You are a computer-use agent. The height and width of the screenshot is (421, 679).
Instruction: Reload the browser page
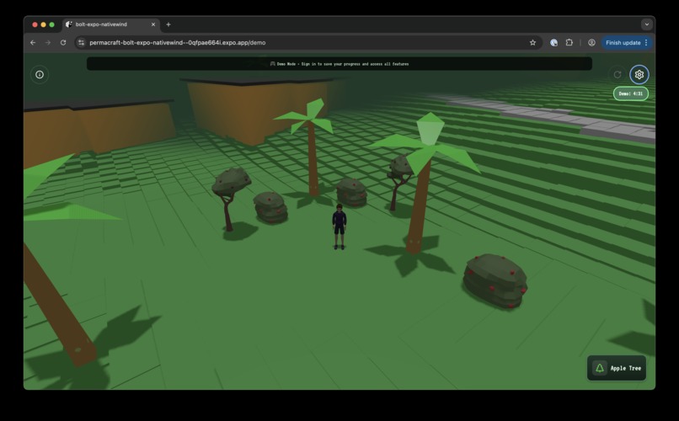(63, 43)
